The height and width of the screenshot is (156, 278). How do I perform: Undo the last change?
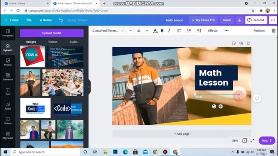(x=61, y=20)
